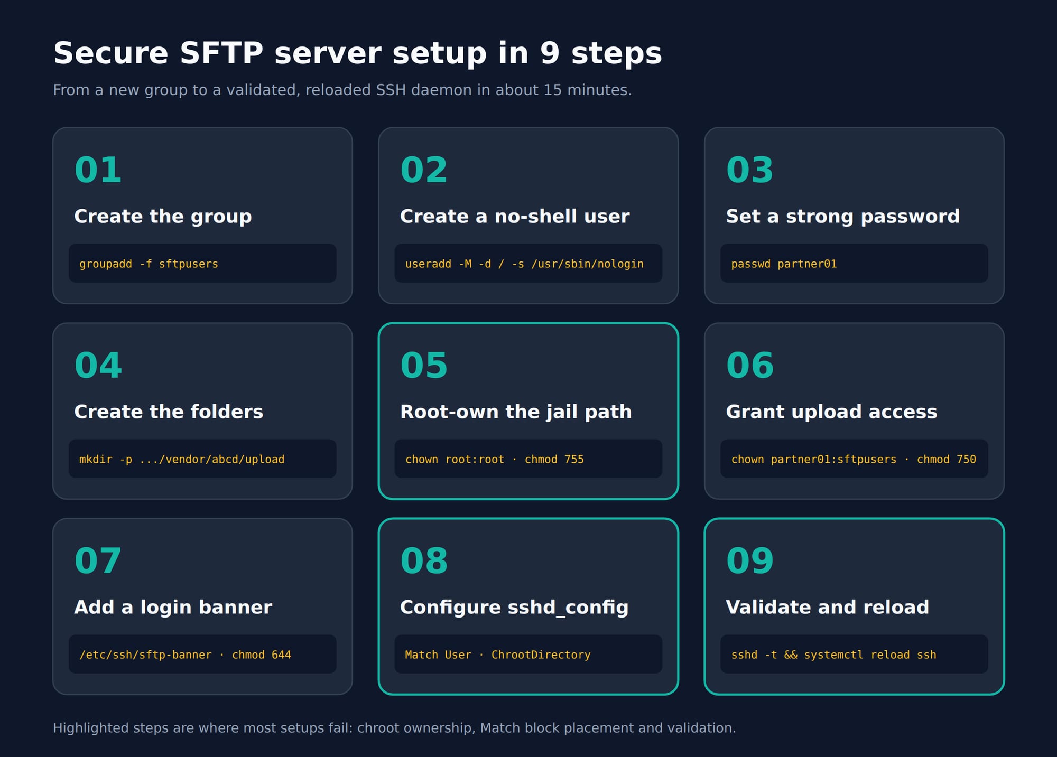This screenshot has width=1057, height=757.
Task: Click the chown partner01:sftpusers chmod 750 command
Action: pos(854,459)
